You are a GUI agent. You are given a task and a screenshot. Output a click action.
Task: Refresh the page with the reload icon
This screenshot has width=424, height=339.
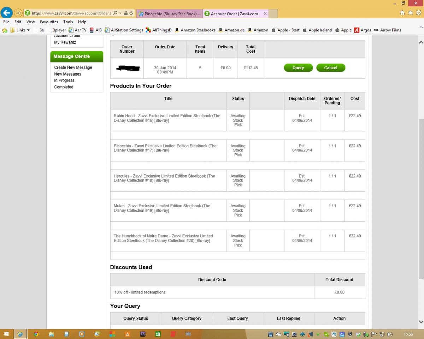click(131, 13)
